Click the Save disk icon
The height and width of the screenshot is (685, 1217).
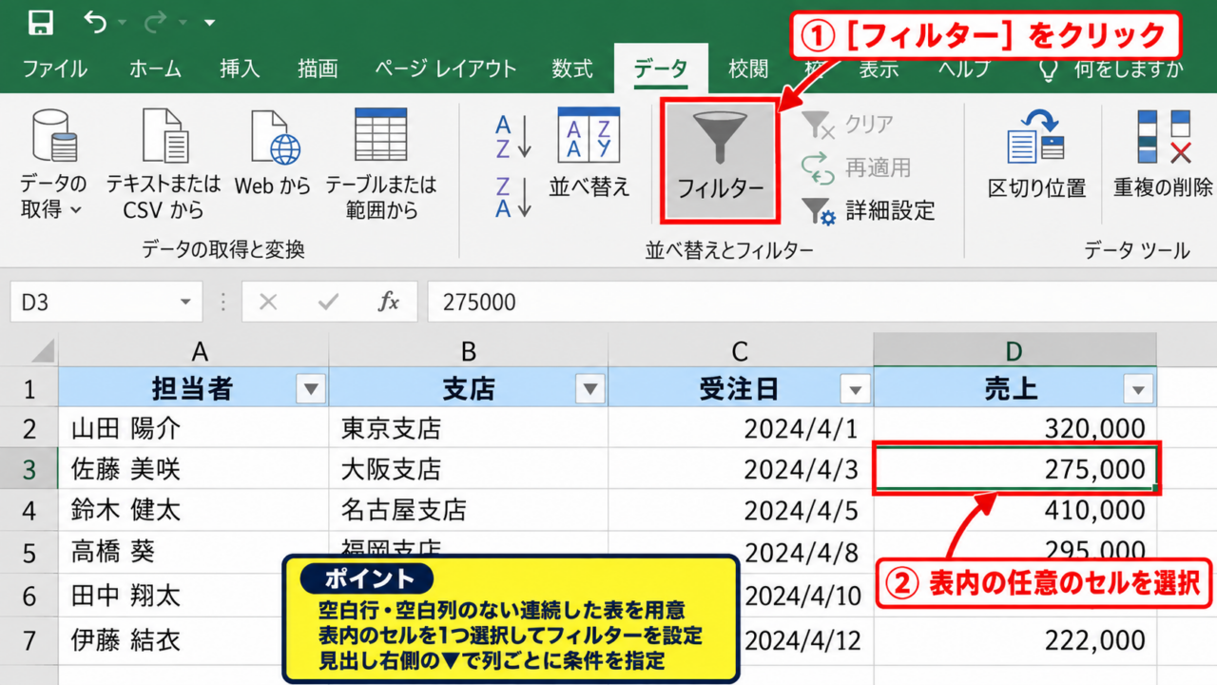click(41, 22)
